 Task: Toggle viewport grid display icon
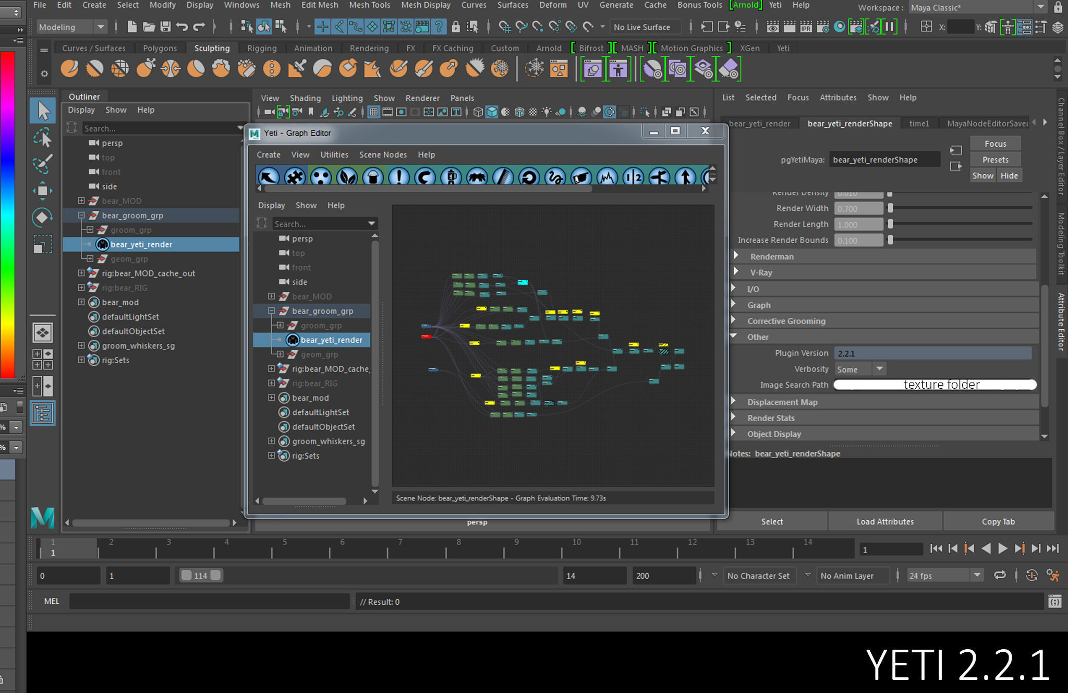click(373, 112)
